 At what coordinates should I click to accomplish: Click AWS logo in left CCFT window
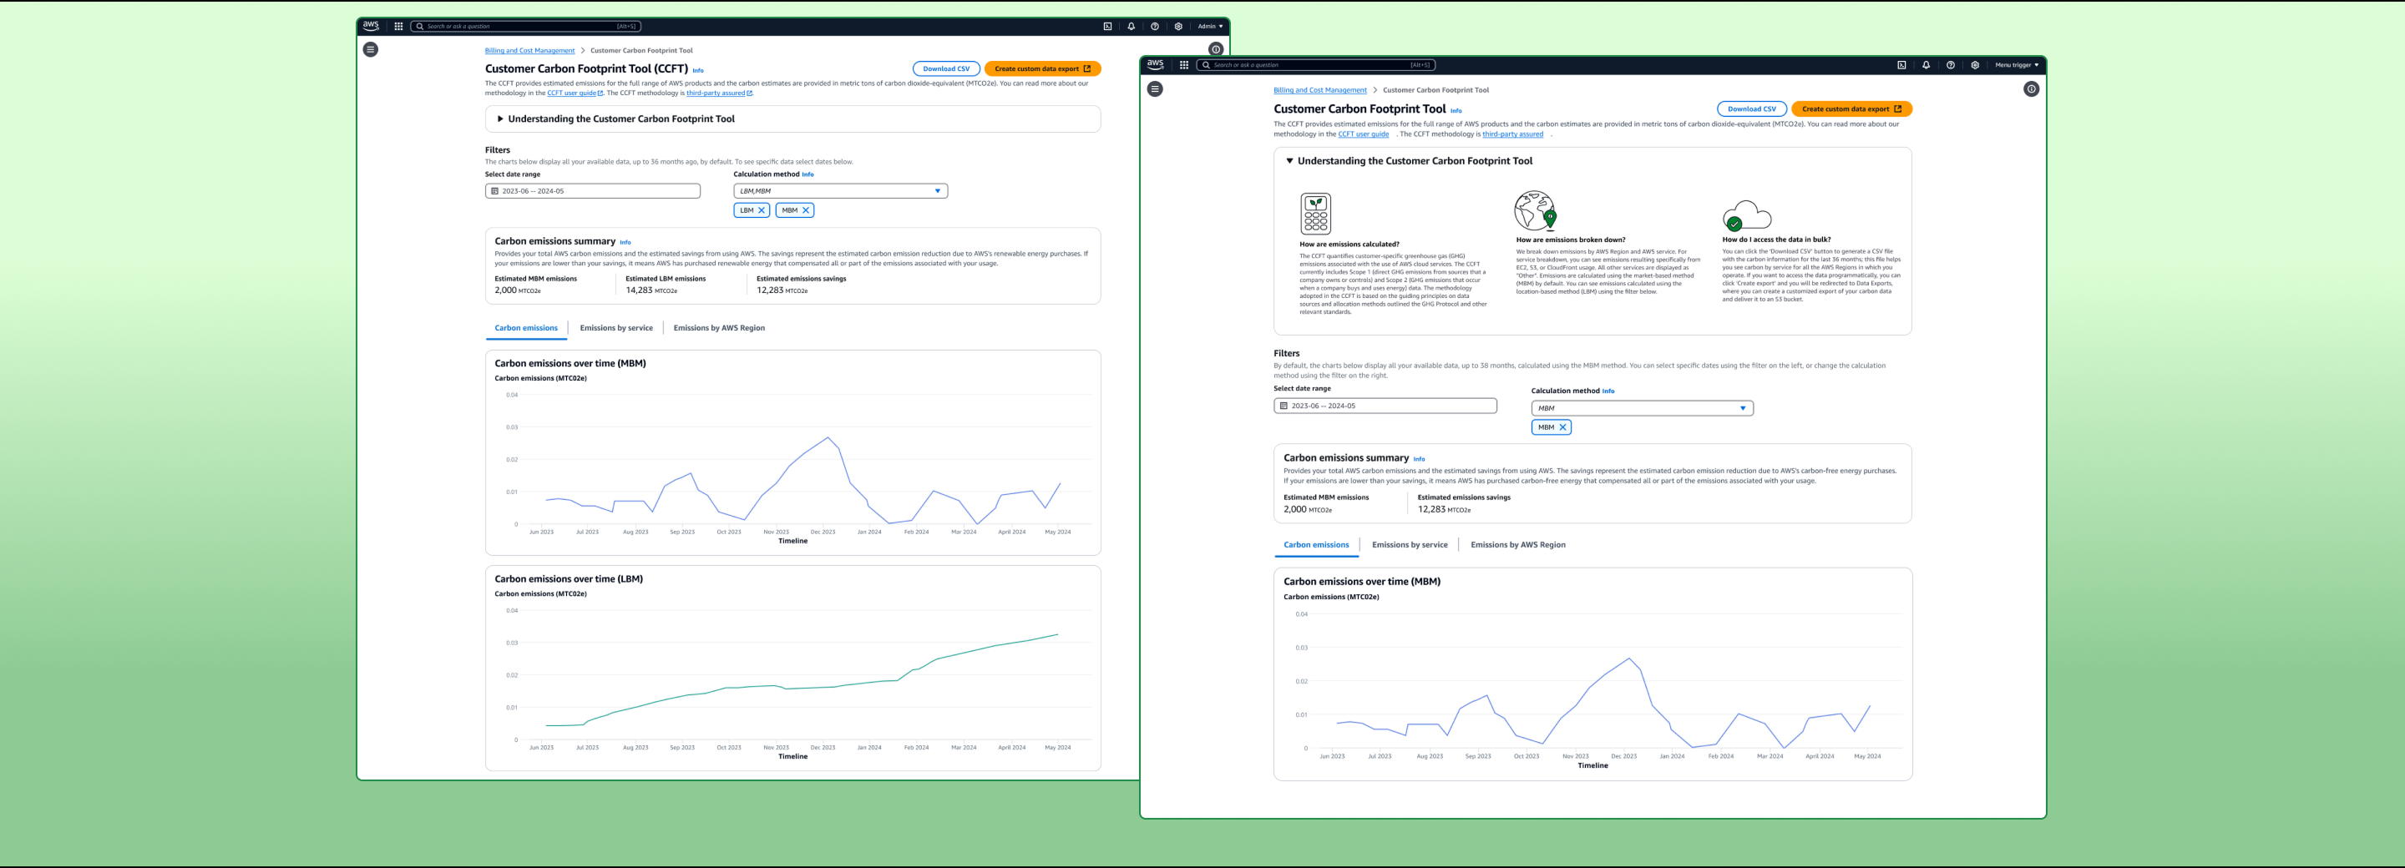click(x=371, y=26)
